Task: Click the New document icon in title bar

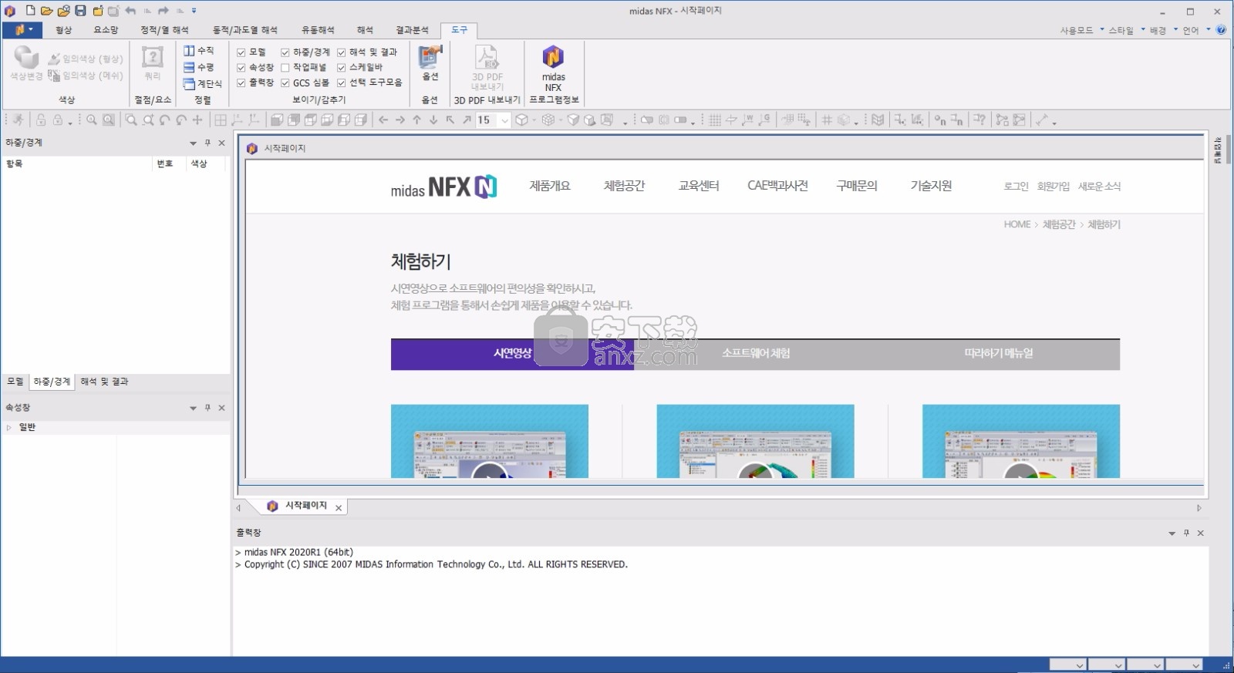Action: point(30,11)
